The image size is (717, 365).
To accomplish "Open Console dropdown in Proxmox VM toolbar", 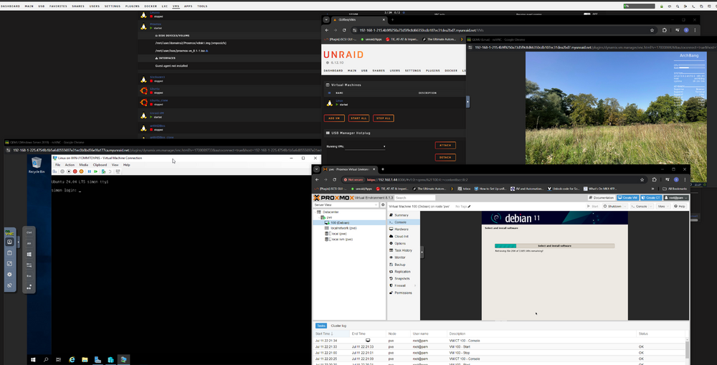I will (651, 207).
